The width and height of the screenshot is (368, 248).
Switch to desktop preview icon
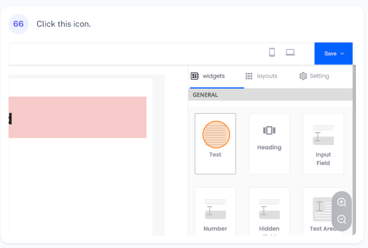point(290,52)
